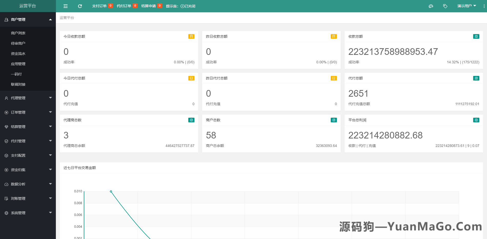Image resolution: width=487 pixels, height=239 pixels.
Task: Switch to 支付订单 in top bar
Action: (100, 6)
